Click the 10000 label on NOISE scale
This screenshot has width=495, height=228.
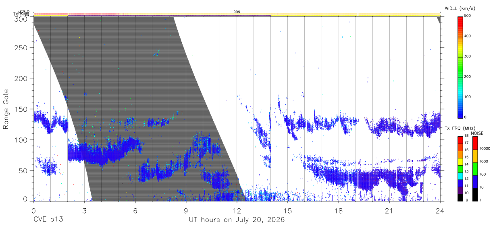485,148
